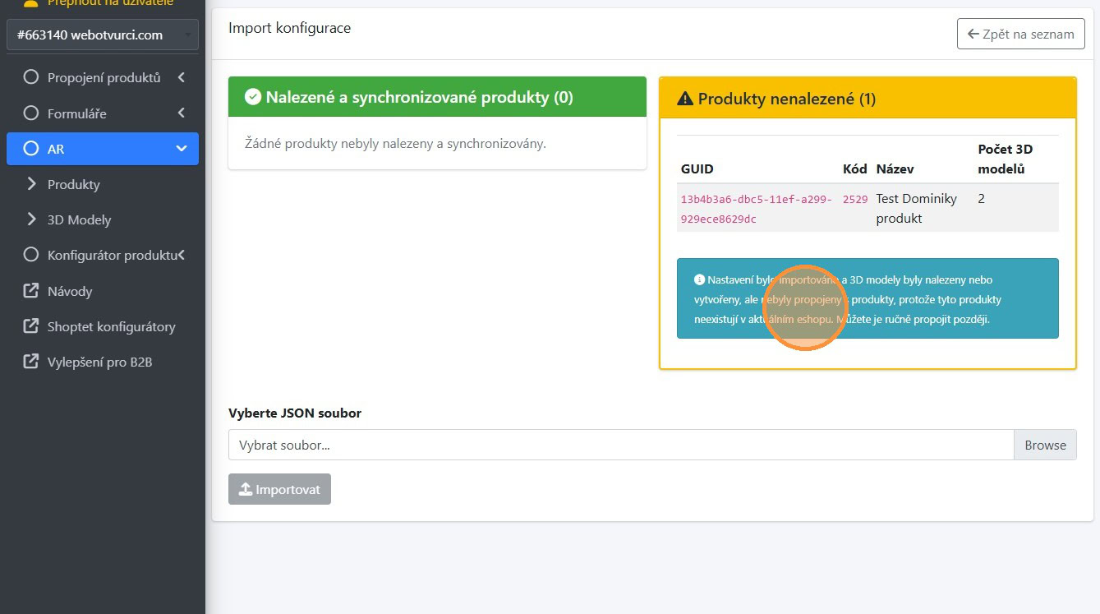The width and height of the screenshot is (1100, 614).
Task: Click the Název column header
Action: (895, 169)
